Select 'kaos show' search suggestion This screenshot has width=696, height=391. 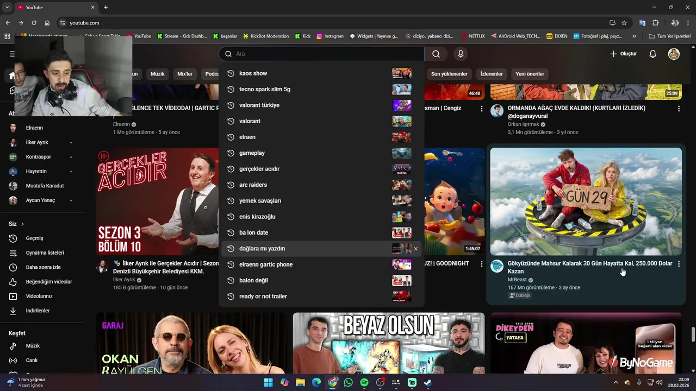(321, 73)
